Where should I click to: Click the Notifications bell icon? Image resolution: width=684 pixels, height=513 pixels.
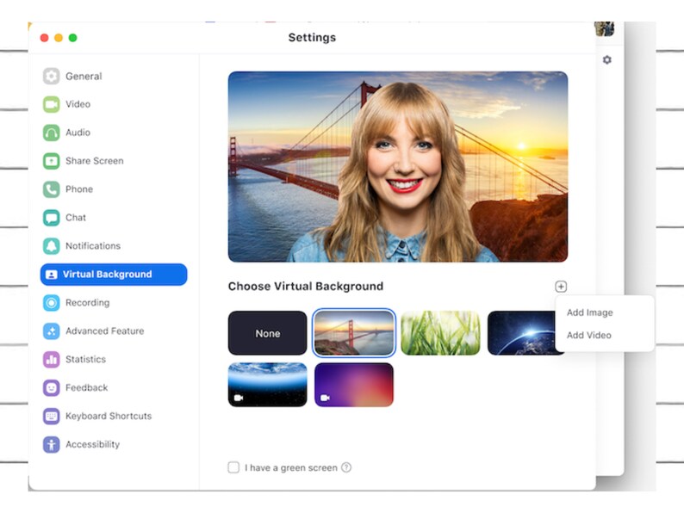tap(52, 246)
